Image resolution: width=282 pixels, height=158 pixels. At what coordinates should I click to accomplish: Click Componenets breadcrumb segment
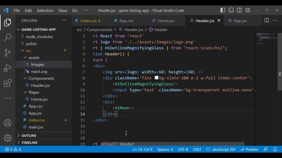tap(100, 30)
